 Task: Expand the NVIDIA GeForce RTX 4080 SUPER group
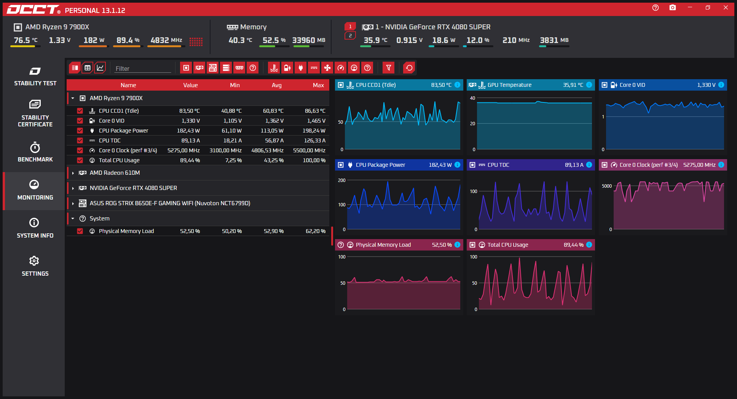pos(73,188)
